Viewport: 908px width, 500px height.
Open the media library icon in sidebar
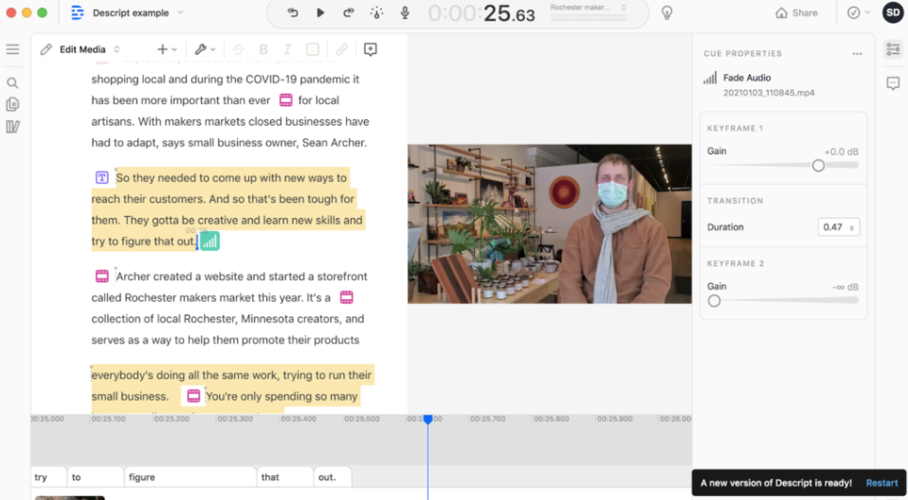[x=12, y=126]
